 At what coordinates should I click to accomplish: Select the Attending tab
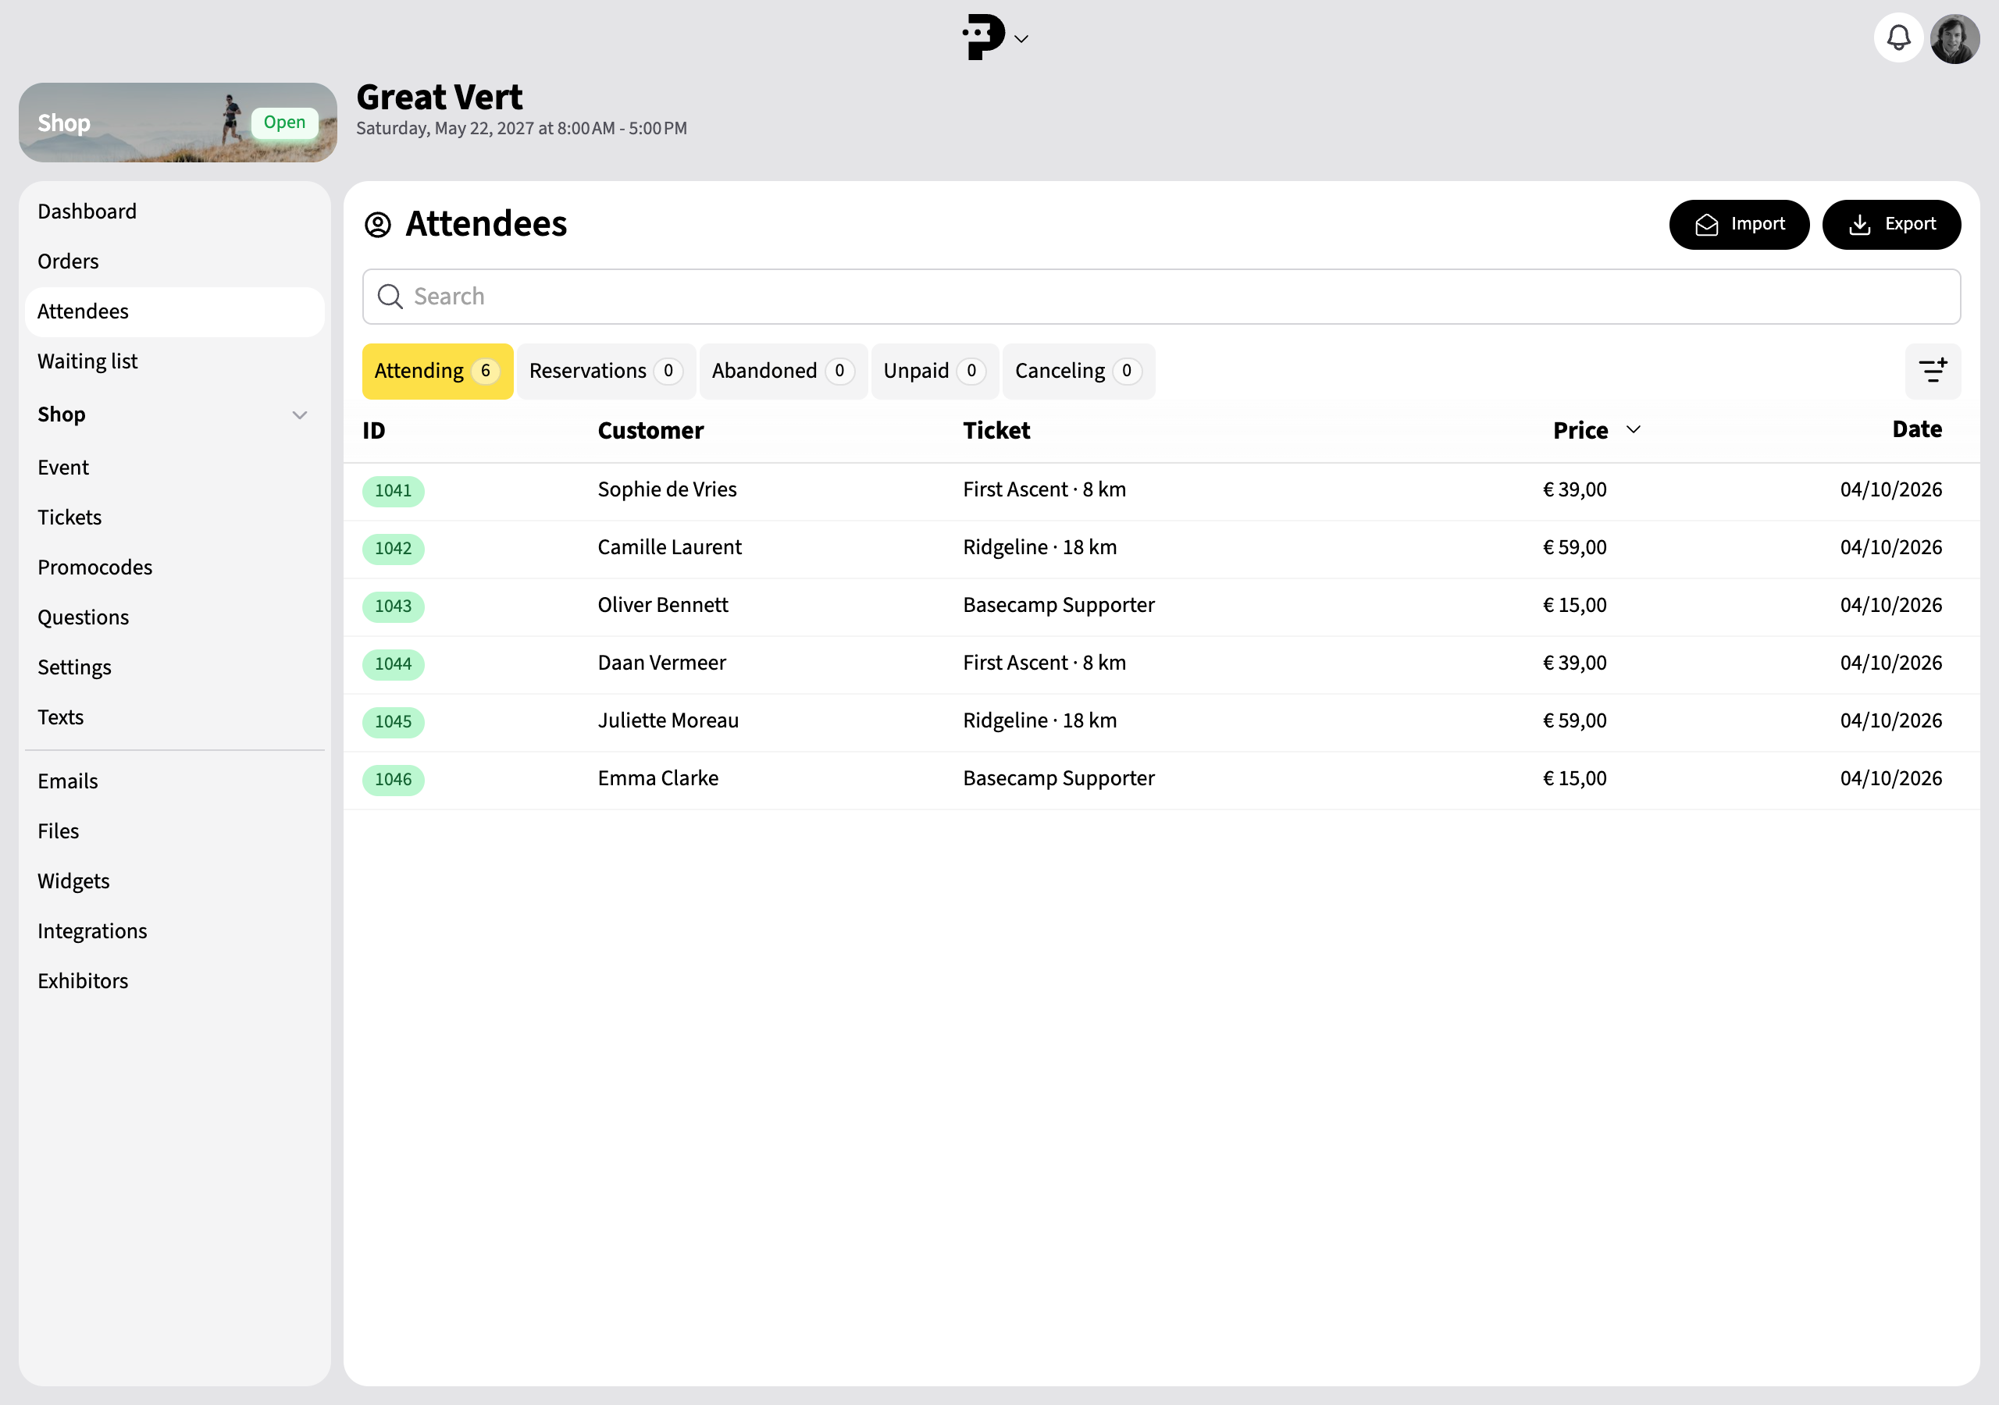(437, 372)
